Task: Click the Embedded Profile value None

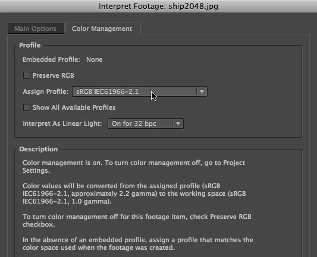Action: [95, 59]
